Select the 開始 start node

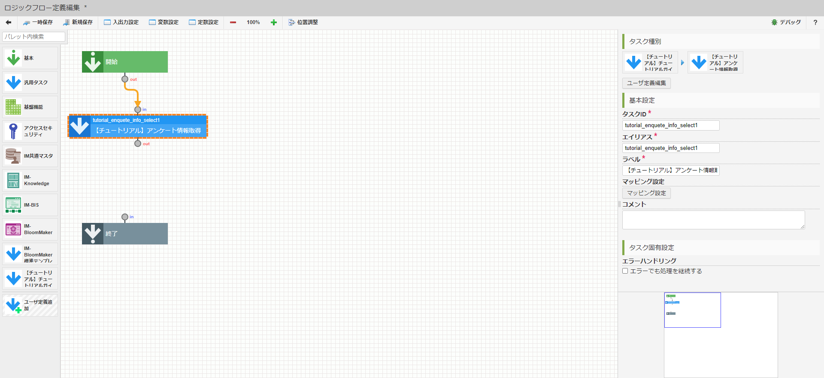(125, 62)
